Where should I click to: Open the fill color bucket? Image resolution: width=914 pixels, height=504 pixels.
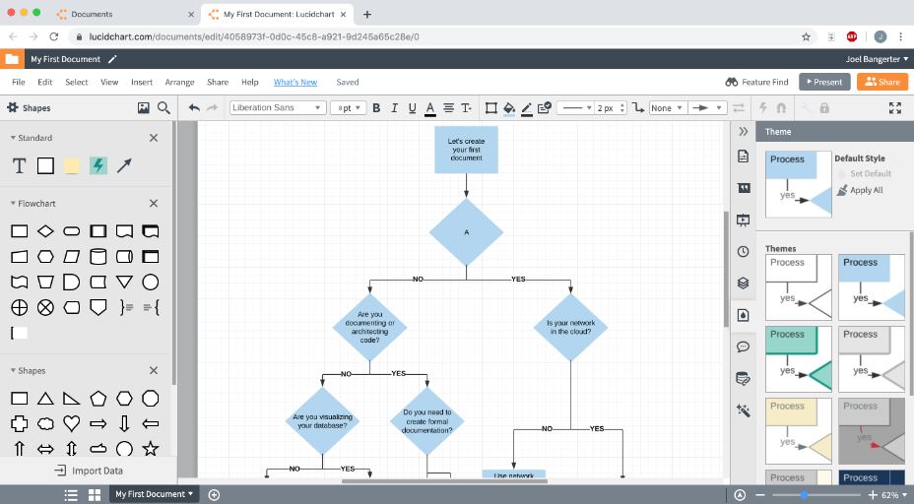pyautogui.click(x=509, y=108)
